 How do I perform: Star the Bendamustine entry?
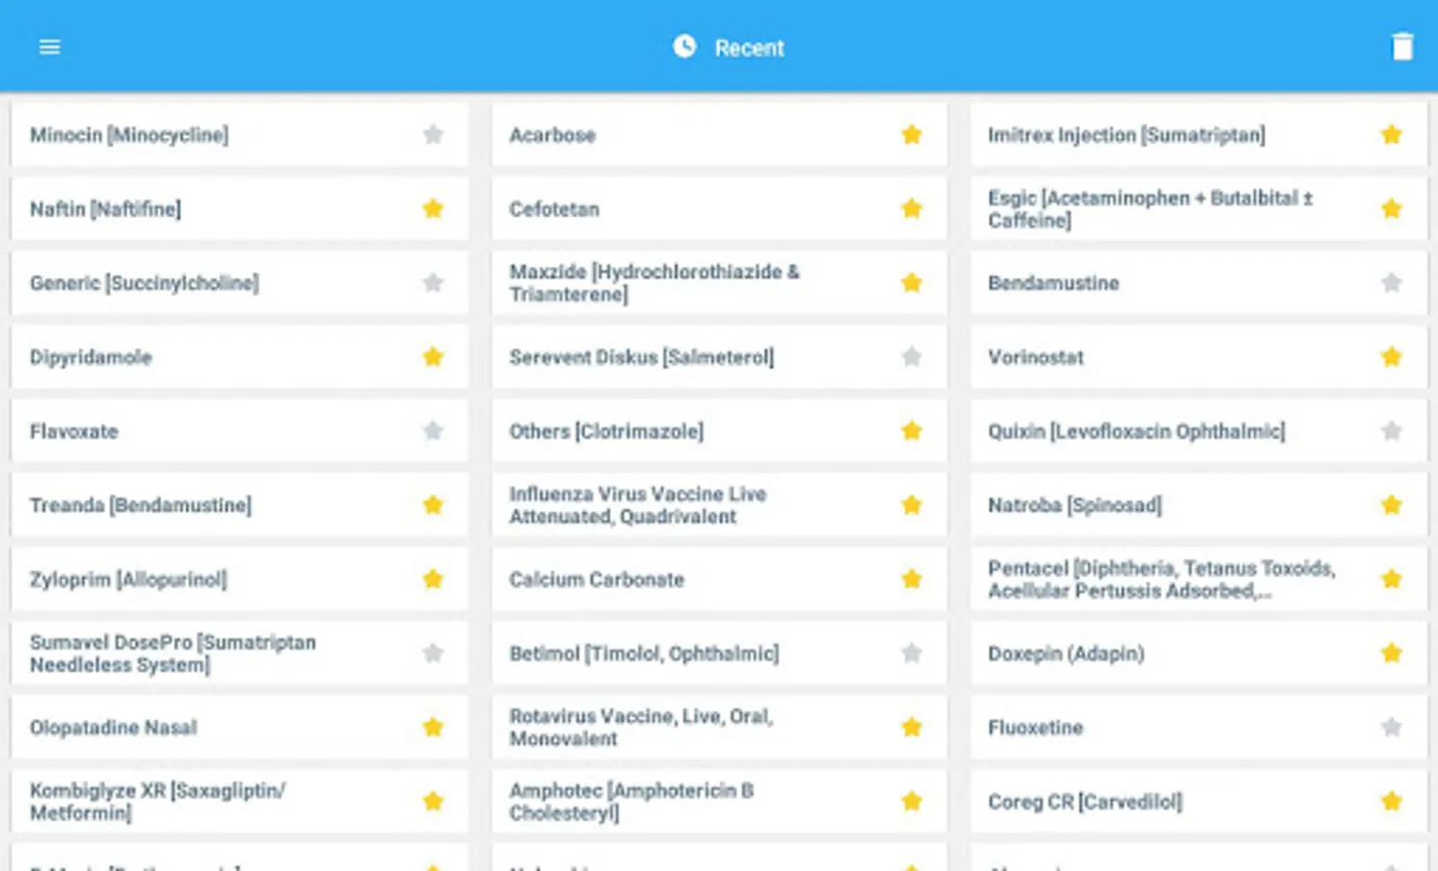(x=1392, y=283)
